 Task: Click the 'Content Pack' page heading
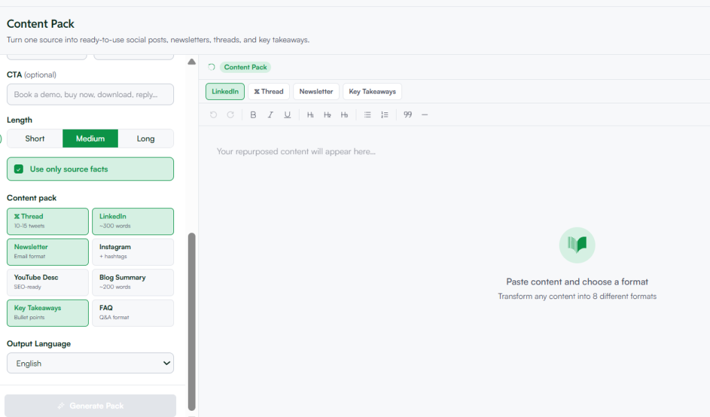[x=40, y=24]
